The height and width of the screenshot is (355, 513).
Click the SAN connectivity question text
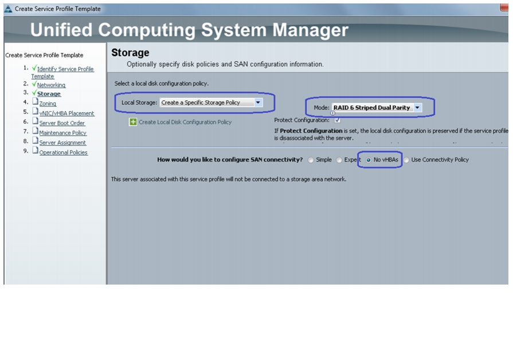[230, 160]
